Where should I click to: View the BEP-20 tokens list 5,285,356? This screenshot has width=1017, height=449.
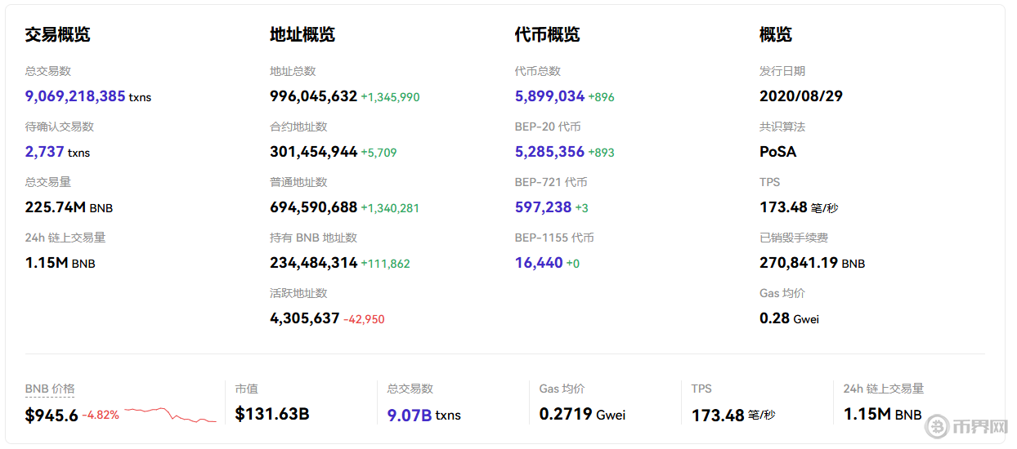549,152
